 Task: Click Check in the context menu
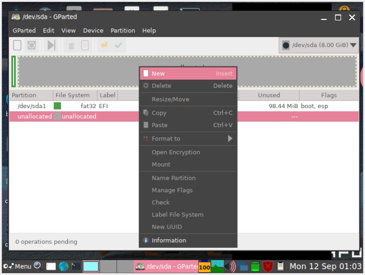[188, 202]
